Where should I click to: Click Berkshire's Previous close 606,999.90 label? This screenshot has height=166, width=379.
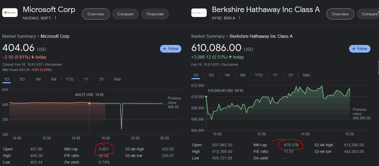(362, 114)
